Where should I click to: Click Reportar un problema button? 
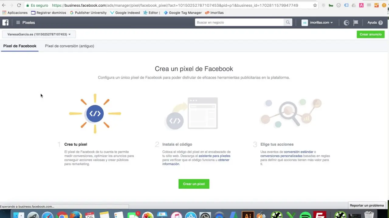pos(367,205)
